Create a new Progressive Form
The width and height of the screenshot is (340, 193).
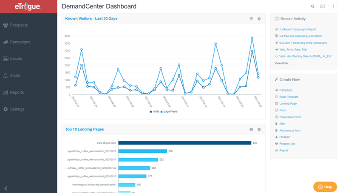[x=290, y=117]
